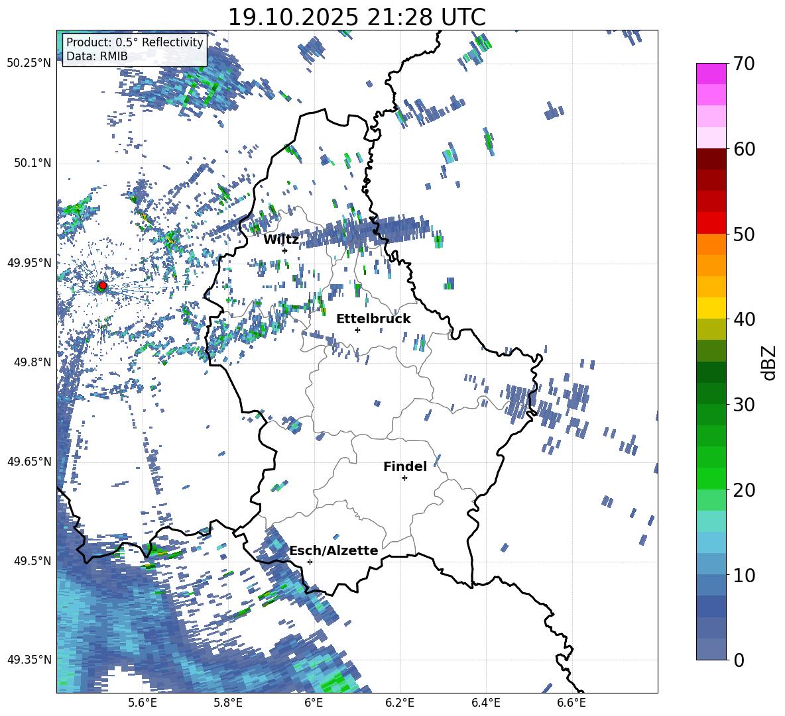785x716 pixels.
Task: Click the orange colorbar segment above 50
Action: point(711,244)
